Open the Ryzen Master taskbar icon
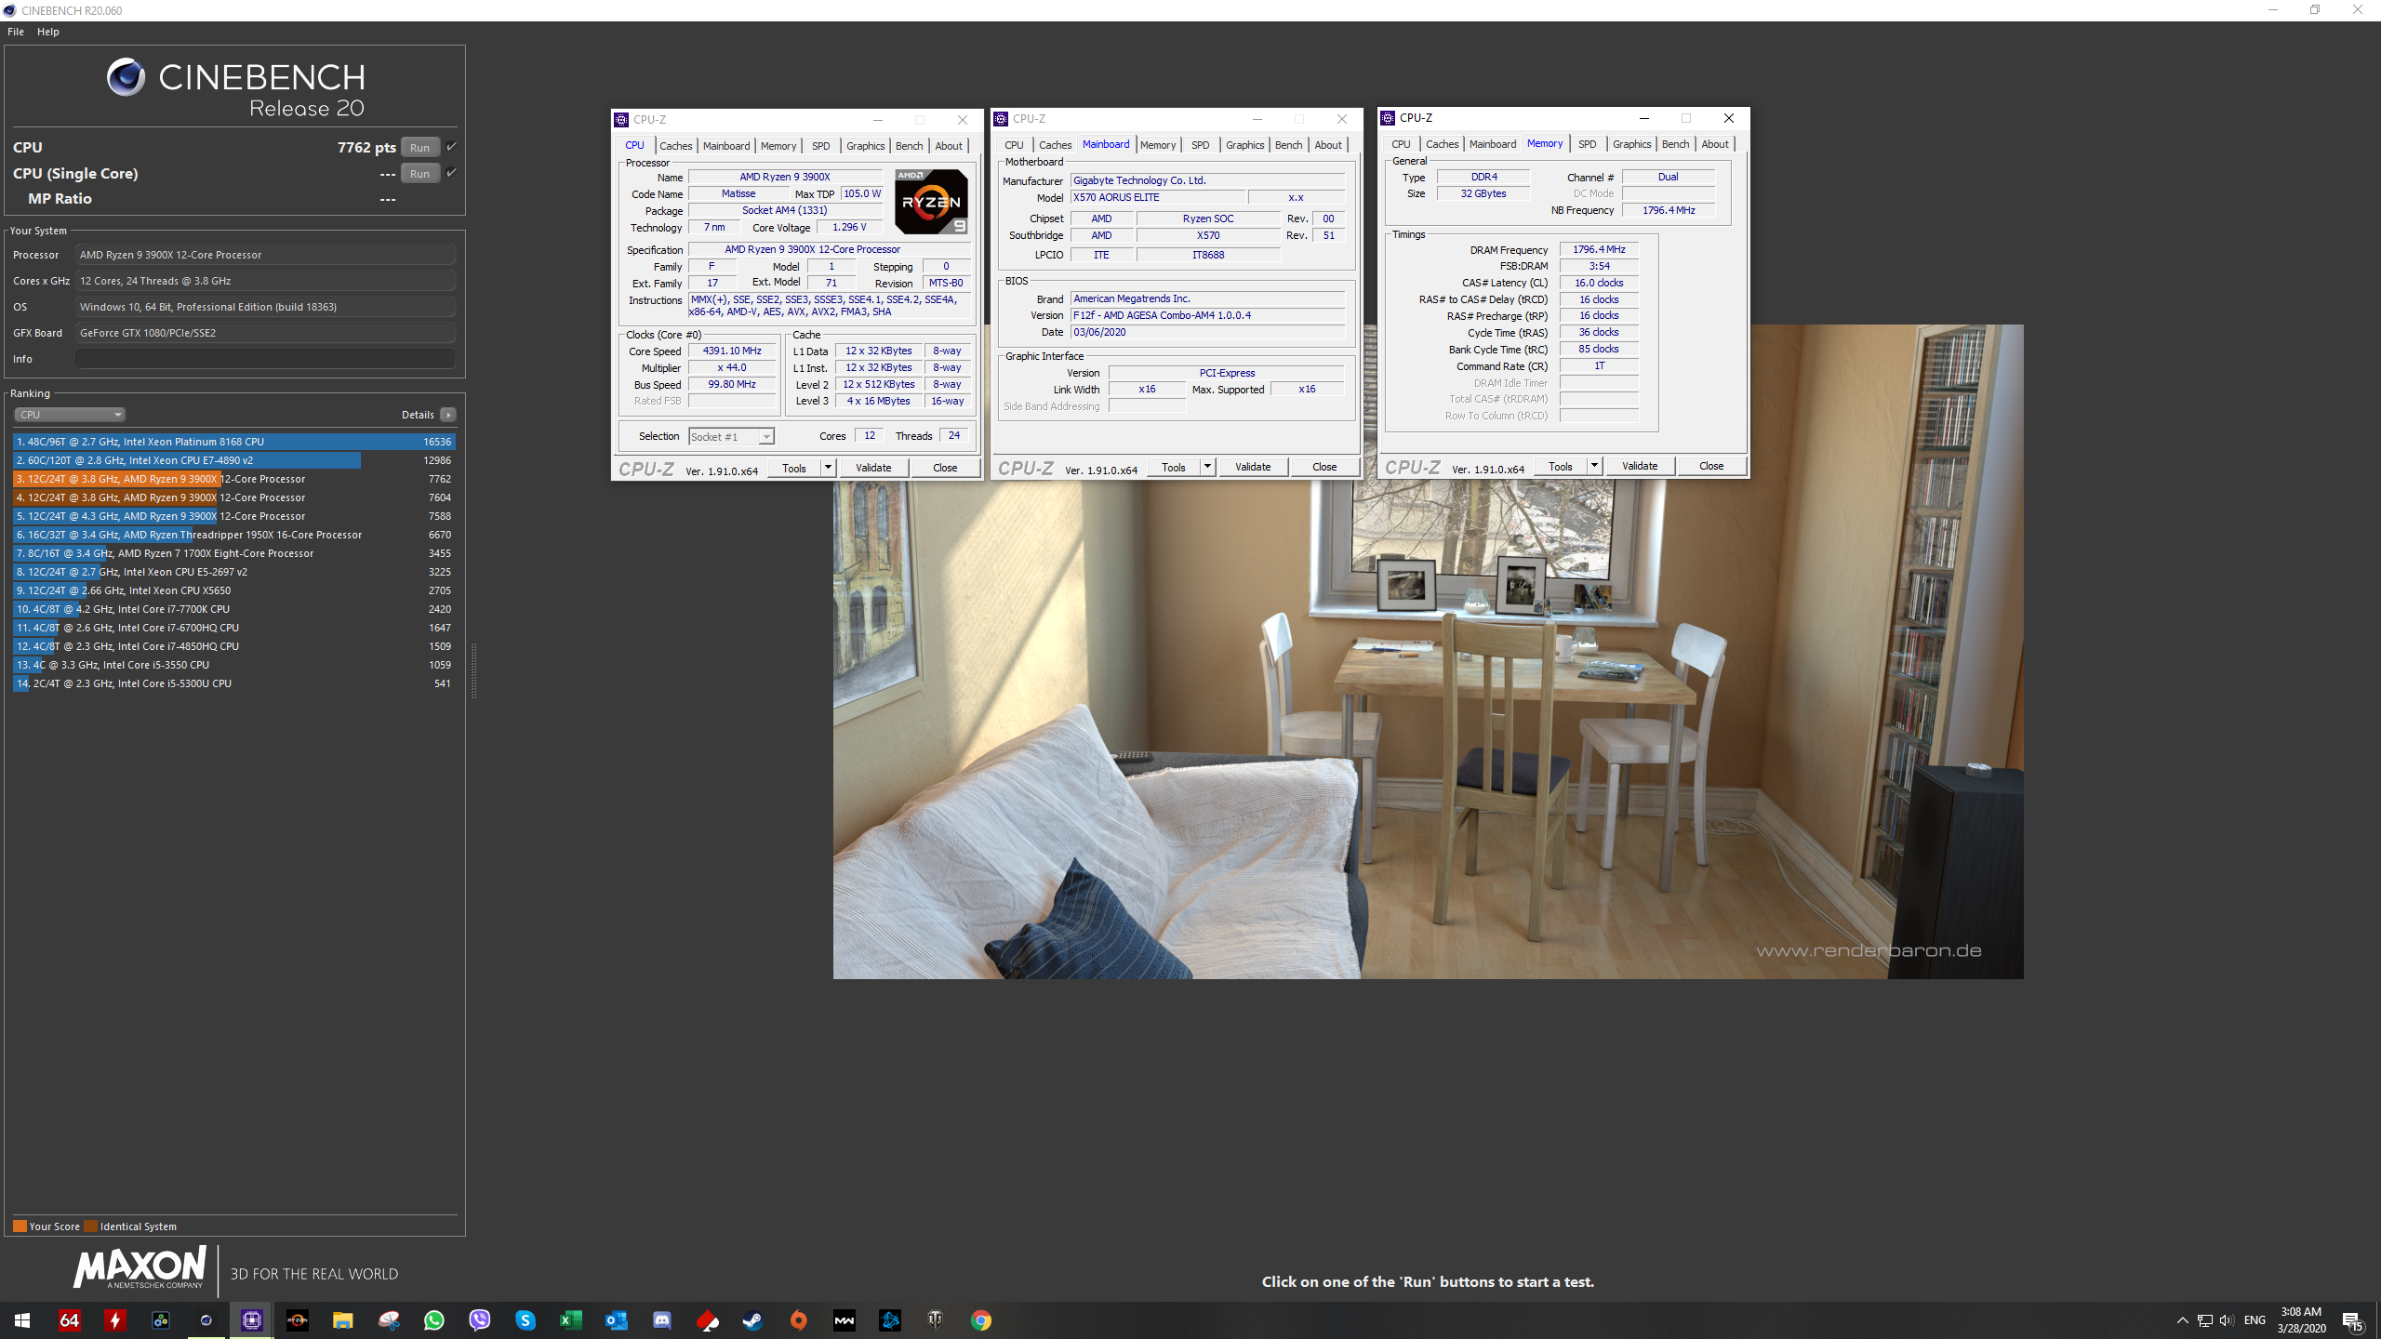Image resolution: width=2381 pixels, height=1339 pixels. point(297,1319)
